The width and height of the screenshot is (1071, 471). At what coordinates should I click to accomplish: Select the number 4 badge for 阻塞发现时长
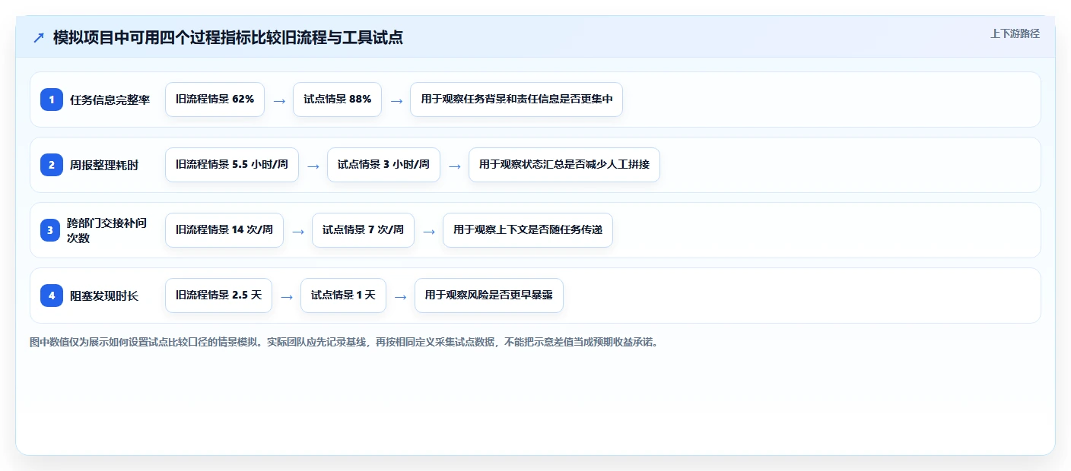(52, 296)
